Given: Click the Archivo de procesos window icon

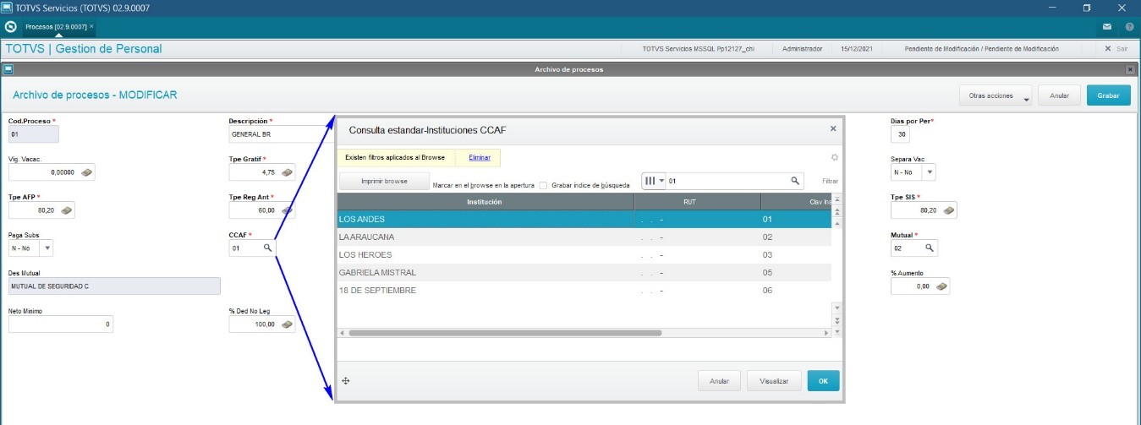Looking at the screenshot, I should tap(8, 69).
